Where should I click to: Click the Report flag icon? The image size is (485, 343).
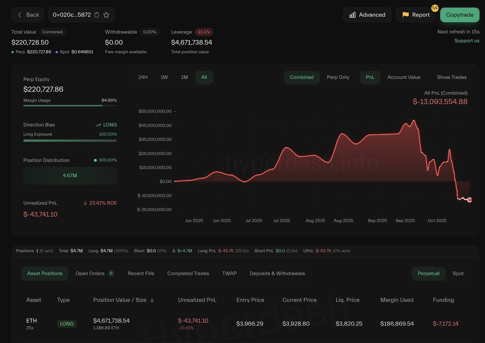[x=406, y=15]
